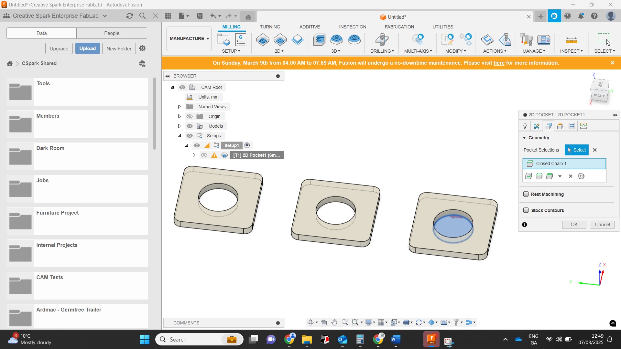
Task: Open Microsoft Word from the taskbar
Action: (x=396, y=340)
